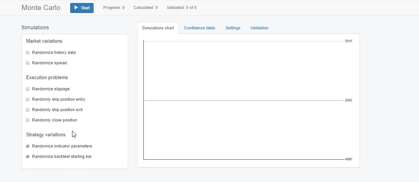
Task: Click the Monte Carlo page title
Action: pyautogui.click(x=41, y=8)
